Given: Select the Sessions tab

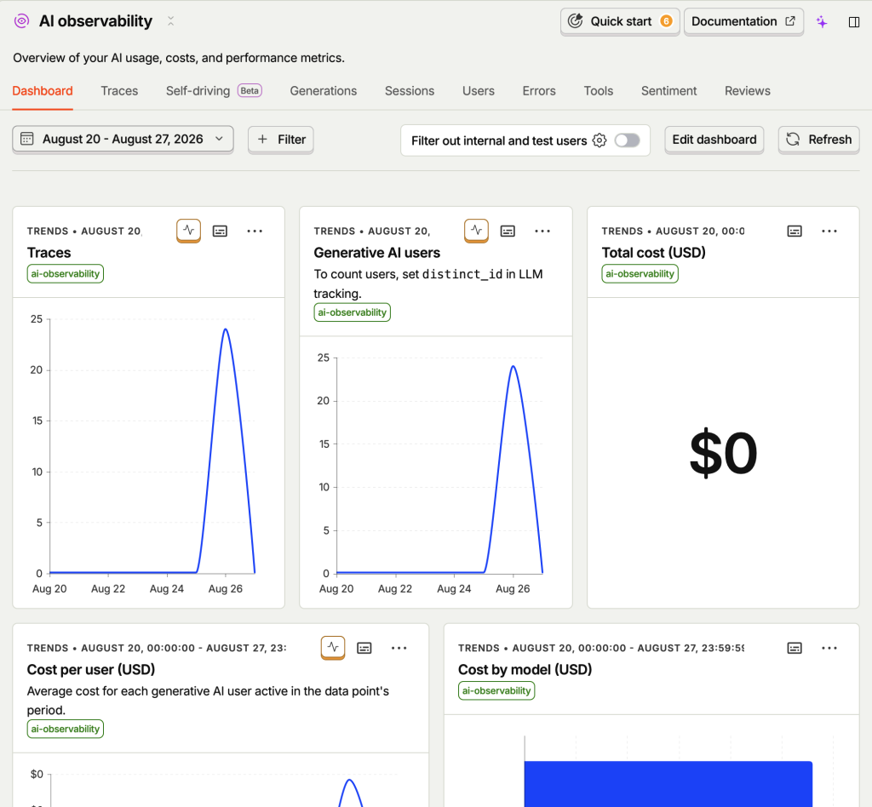Looking at the screenshot, I should pos(410,91).
